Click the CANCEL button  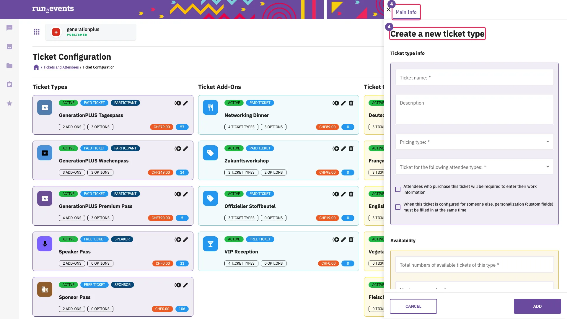(x=413, y=306)
